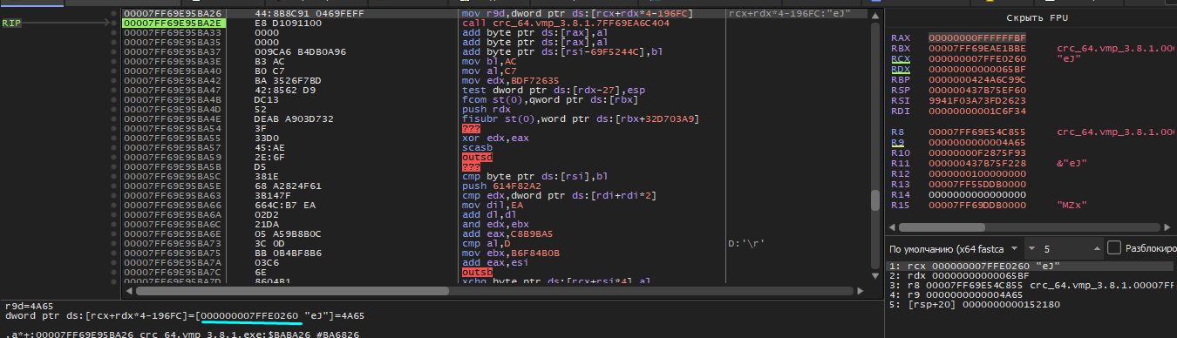Screen dimensions: 1177x338
Task: Select the RCX register value 000000007FFE0260
Action: (x=976, y=59)
